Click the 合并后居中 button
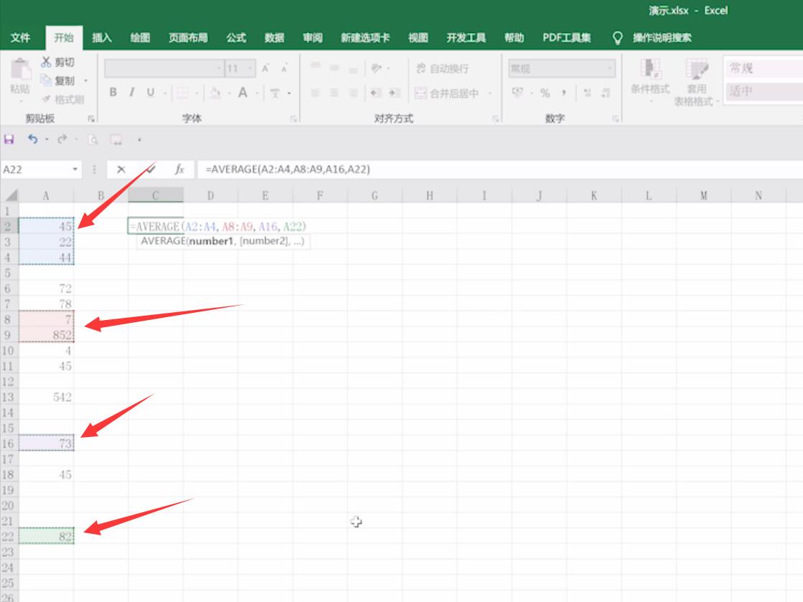803x602 pixels. coord(448,93)
